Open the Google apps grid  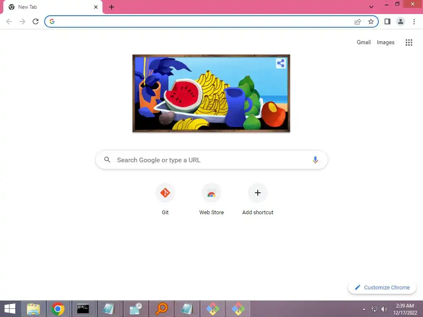409,43
